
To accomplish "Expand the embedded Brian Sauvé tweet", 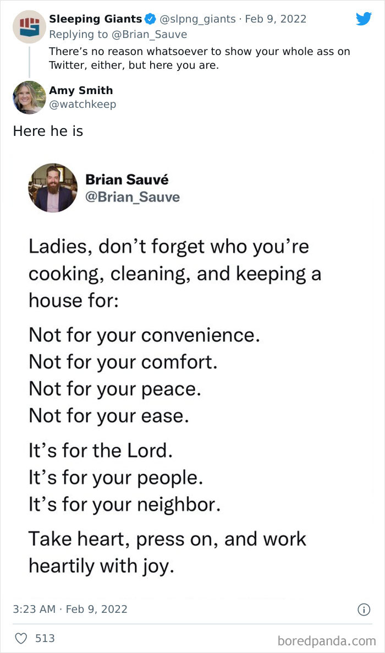I will point(193,385).
